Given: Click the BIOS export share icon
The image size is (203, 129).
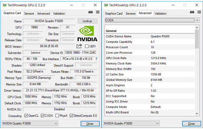Looking at the screenshot, I should pos(79,46).
